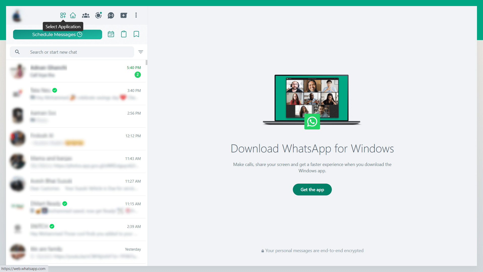Click the WhatsApp logo on laptop image
Screen dimensions: 483x272
click(x=312, y=122)
